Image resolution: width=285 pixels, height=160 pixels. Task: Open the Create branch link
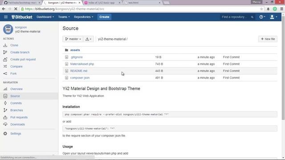[20, 52]
